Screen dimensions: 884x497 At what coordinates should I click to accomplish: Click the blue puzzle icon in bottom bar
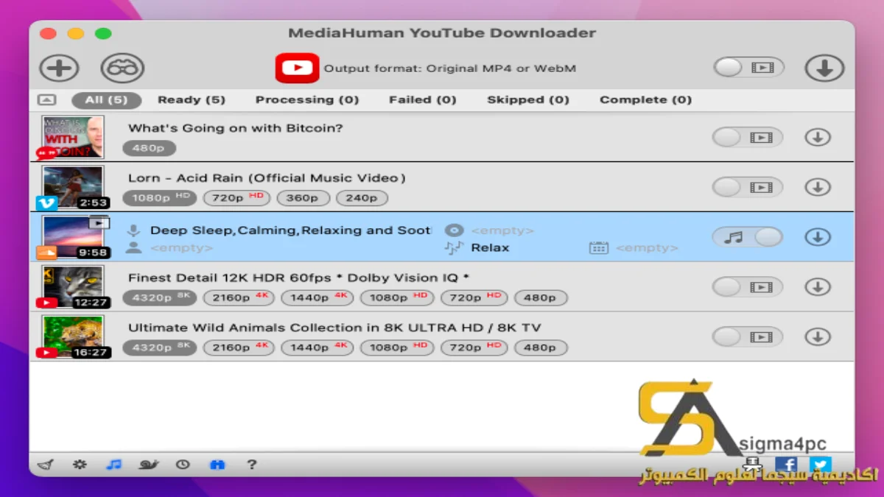click(x=217, y=465)
